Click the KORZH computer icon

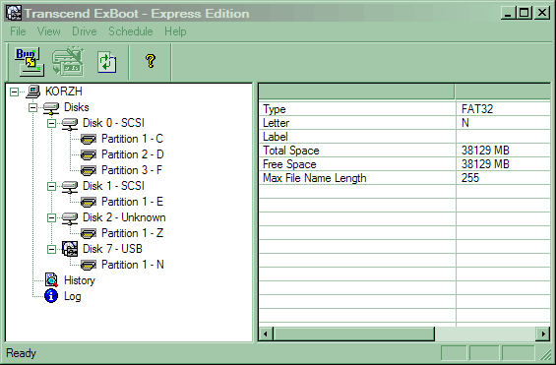(33, 91)
